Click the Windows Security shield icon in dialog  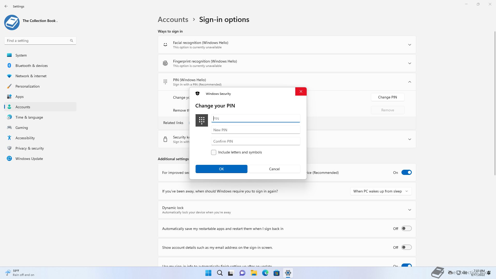pos(198,94)
